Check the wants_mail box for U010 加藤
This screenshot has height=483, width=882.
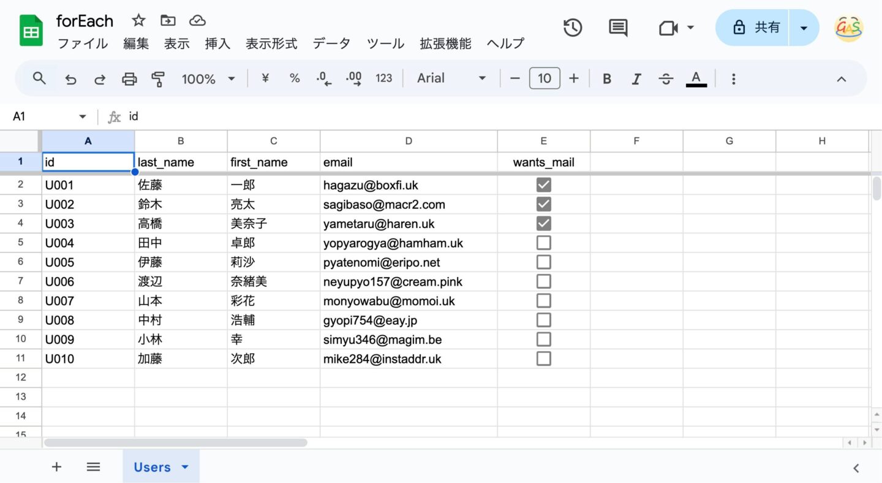tap(543, 358)
